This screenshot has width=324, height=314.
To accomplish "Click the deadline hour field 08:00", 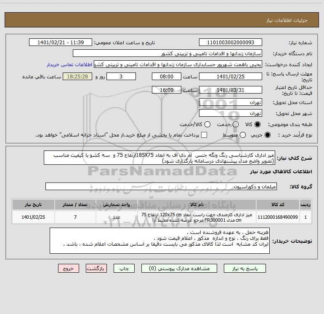I will click(167, 76).
